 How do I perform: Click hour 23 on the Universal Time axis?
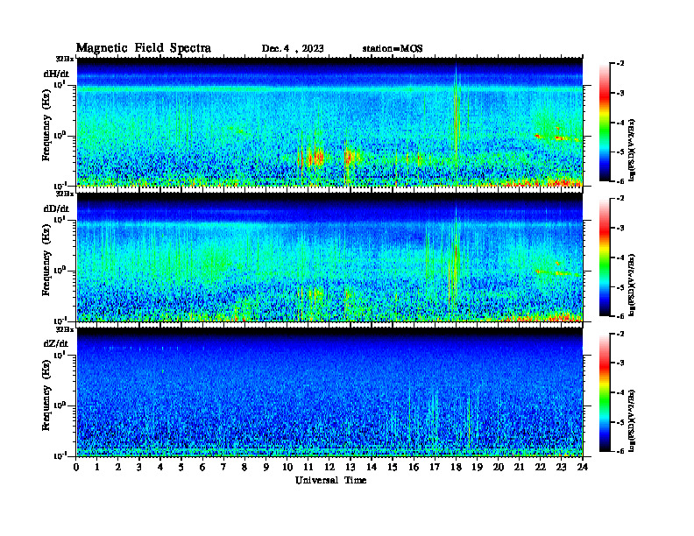561,467
